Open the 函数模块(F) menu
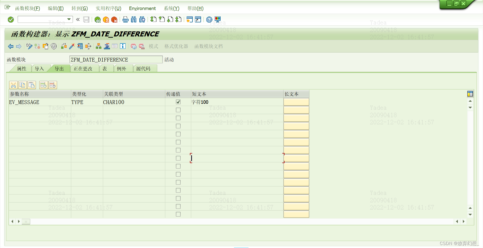Image resolution: width=483 pixels, height=248 pixels. pyautogui.click(x=27, y=8)
